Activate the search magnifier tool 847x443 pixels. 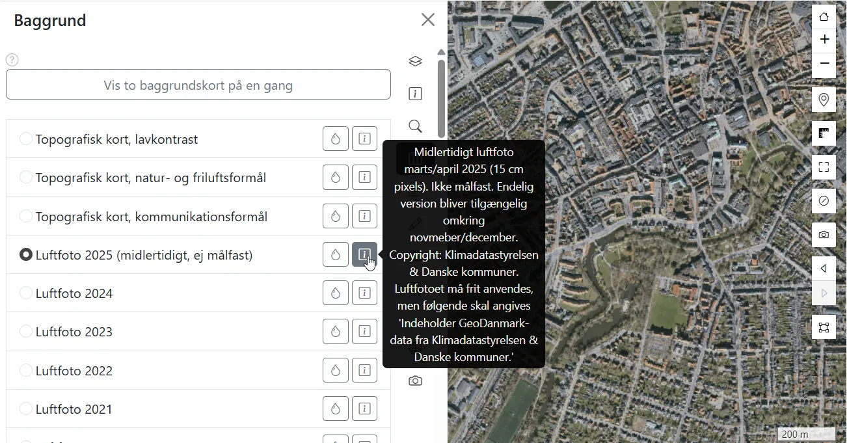415,126
